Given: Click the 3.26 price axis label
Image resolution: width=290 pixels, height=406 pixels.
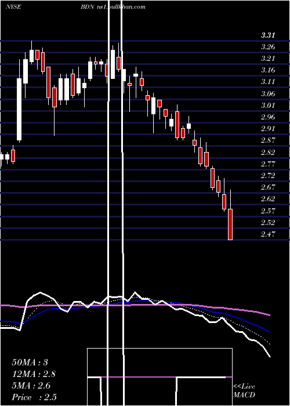Looking at the screenshot, I should coord(268,47).
